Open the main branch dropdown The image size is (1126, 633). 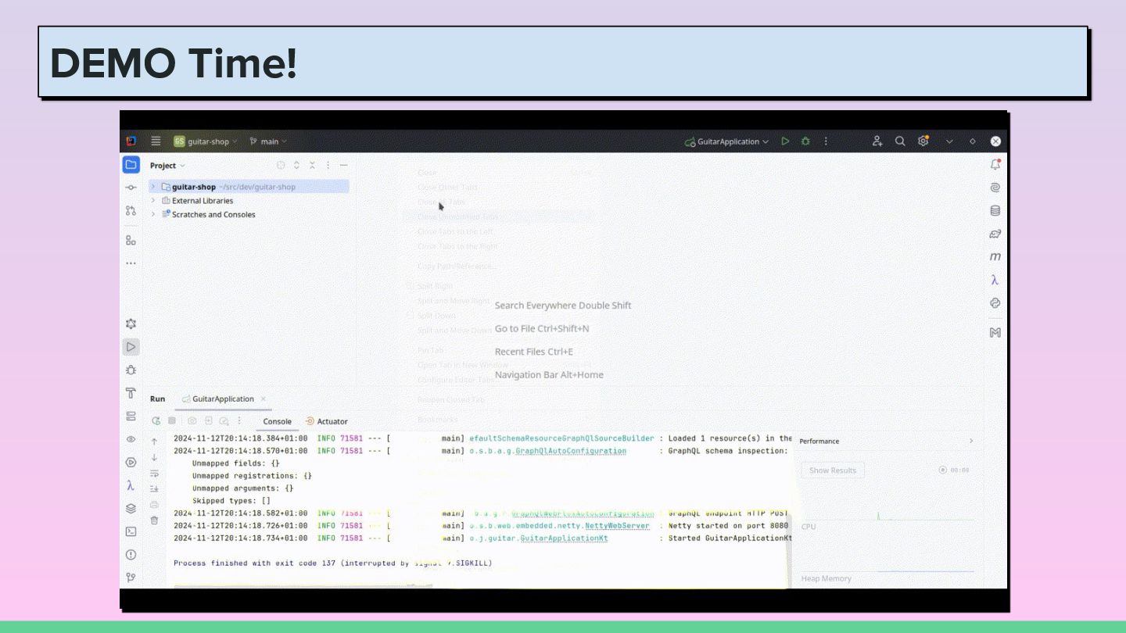coord(268,141)
